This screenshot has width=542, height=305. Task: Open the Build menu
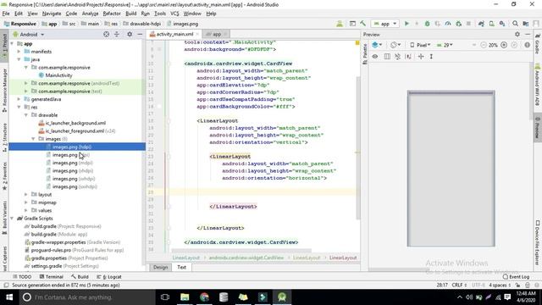(131, 14)
